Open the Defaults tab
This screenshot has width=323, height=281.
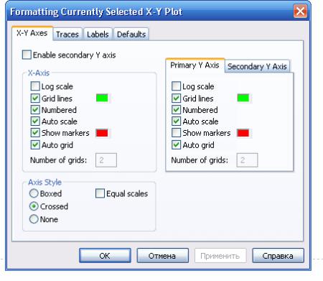(131, 34)
